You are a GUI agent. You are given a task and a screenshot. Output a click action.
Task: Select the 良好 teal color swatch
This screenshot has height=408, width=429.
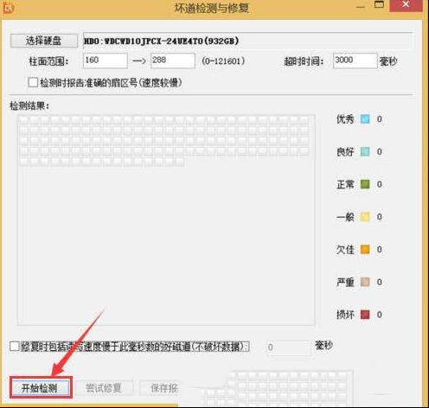[x=365, y=151]
